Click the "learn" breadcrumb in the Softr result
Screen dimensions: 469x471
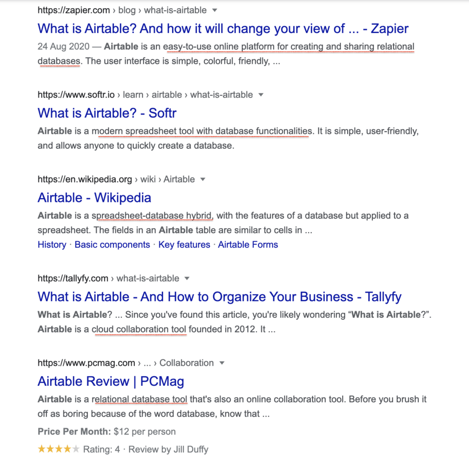click(x=133, y=95)
